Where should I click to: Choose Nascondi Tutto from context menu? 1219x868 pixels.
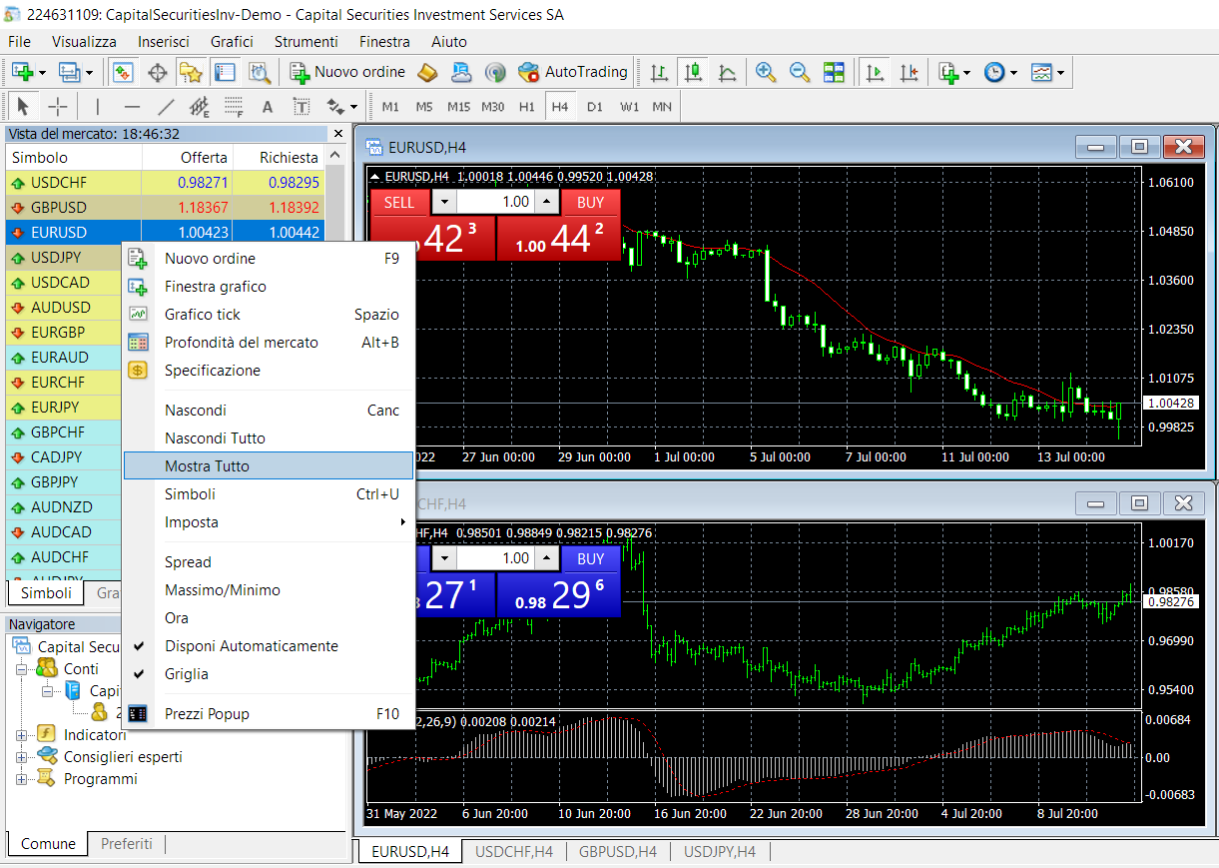(269, 437)
